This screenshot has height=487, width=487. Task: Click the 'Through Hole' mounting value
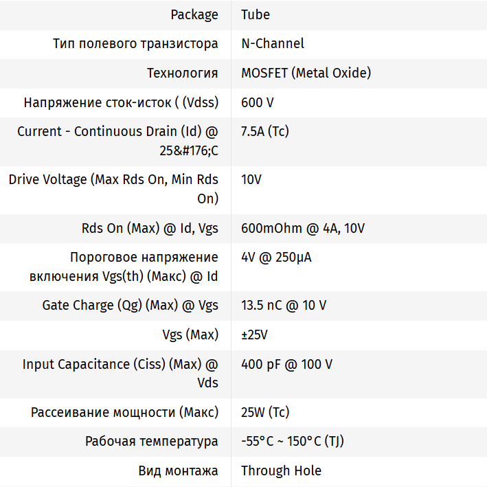[281, 471]
